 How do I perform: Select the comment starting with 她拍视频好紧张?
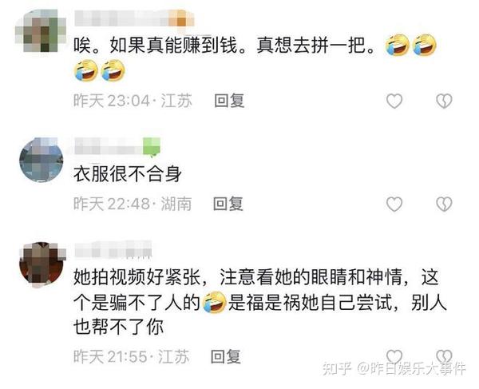pos(260,302)
